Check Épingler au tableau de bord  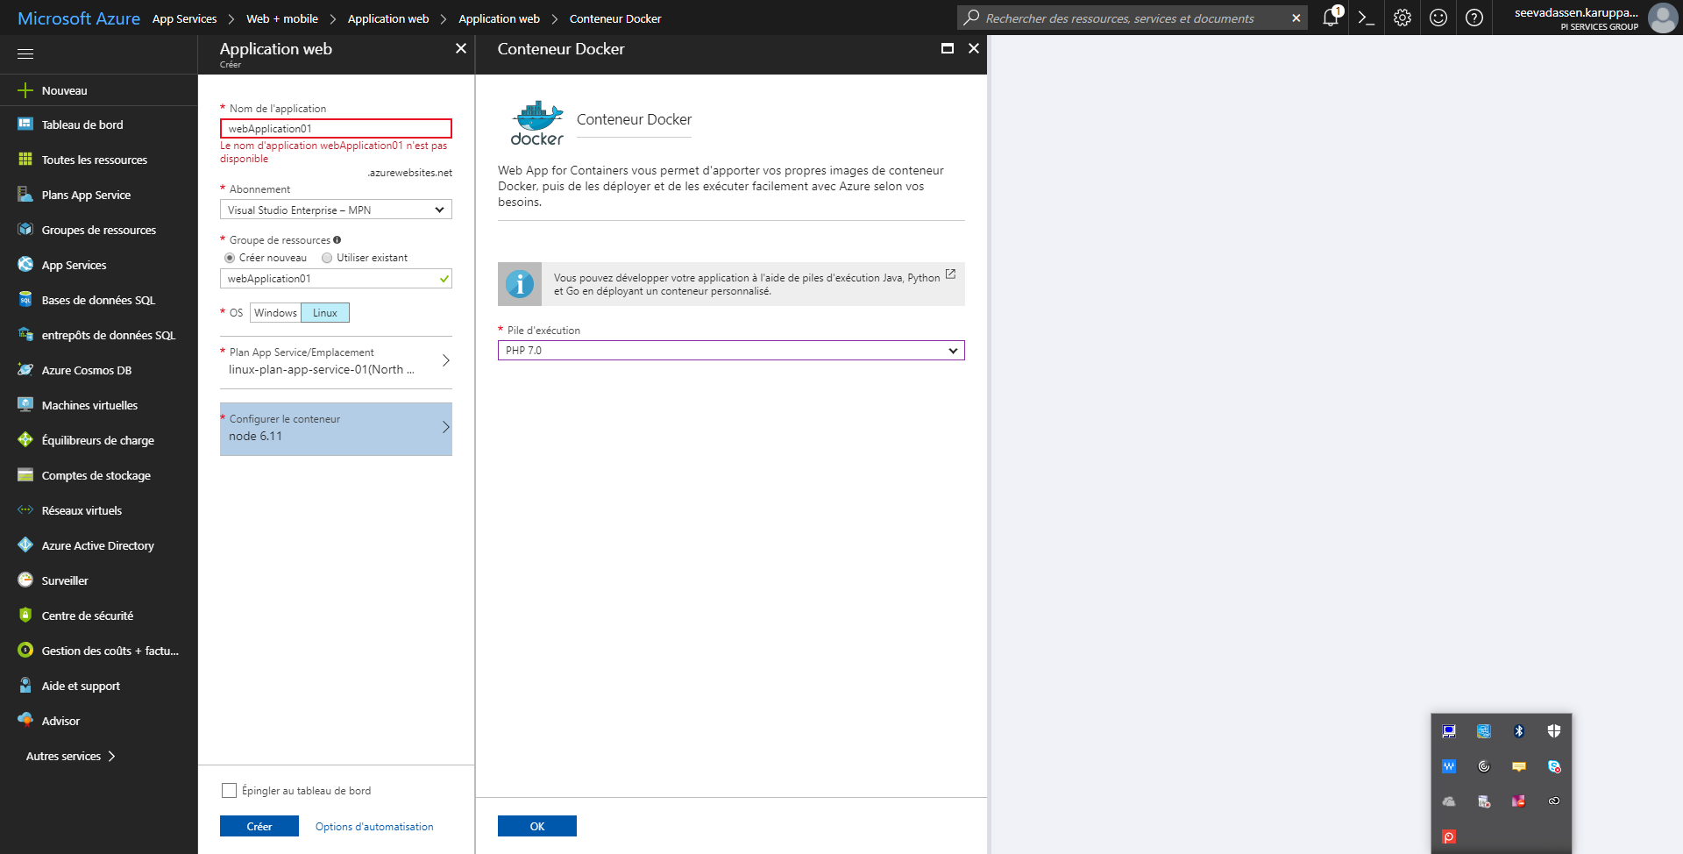pyautogui.click(x=230, y=791)
